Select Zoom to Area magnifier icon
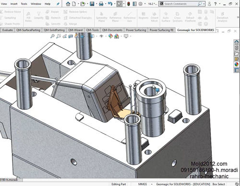The height and width of the screenshot is (186, 240). click(59, 36)
